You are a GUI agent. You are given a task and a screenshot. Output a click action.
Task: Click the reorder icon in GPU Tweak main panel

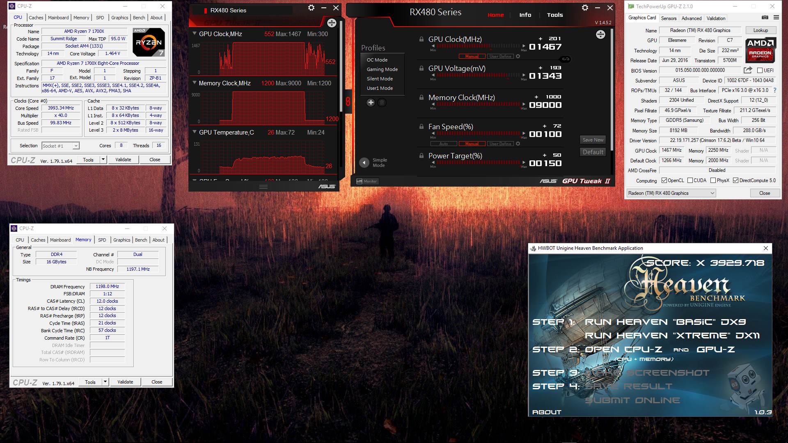(600, 34)
